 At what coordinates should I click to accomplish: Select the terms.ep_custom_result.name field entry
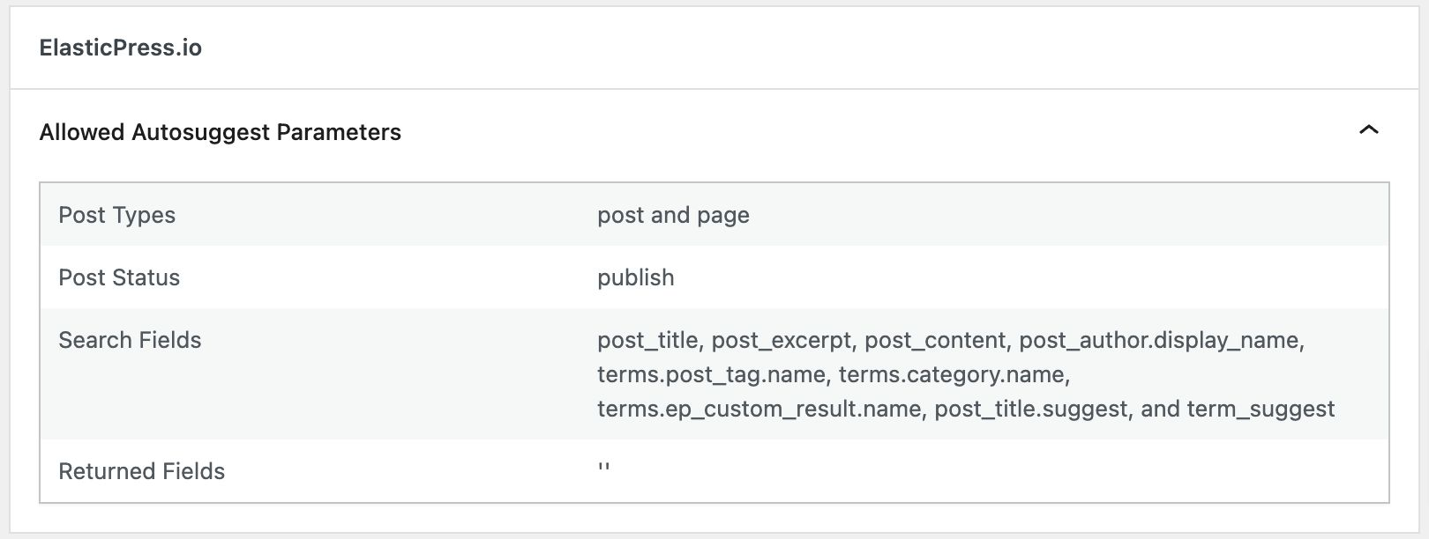point(758,408)
